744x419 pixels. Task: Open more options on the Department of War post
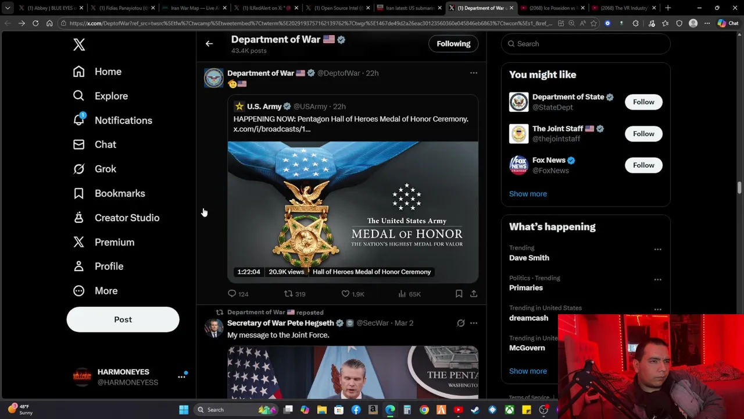474,73
